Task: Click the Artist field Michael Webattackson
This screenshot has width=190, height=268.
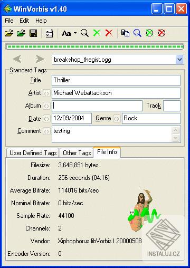Action: (116, 93)
